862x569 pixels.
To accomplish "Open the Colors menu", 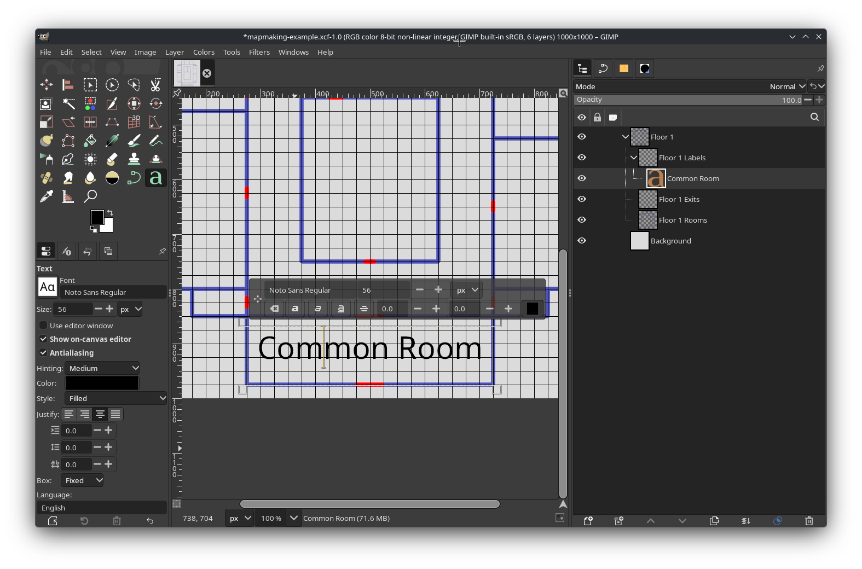I will 204,52.
